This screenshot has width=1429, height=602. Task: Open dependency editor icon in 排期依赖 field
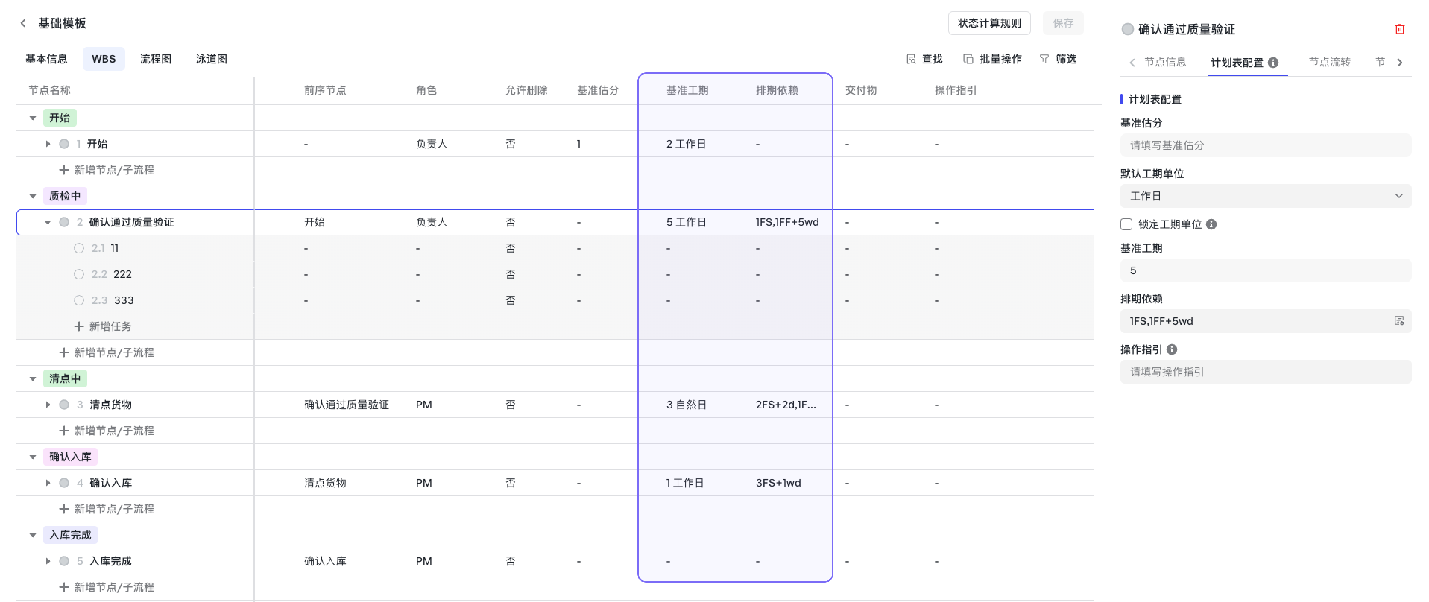pyautogui.click(x=1399, y=321)
